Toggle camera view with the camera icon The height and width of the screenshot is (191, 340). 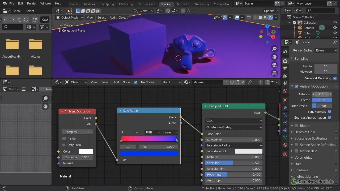pyautogui.click(x=274, y=65)
